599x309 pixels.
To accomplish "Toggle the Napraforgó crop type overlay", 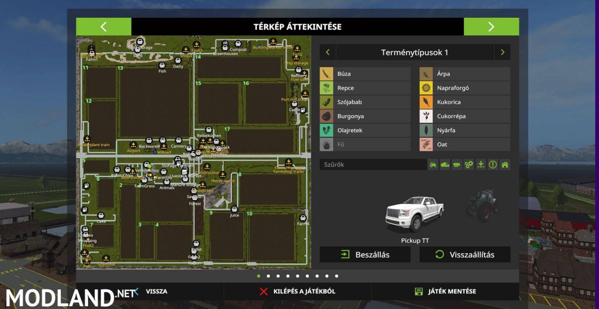I will pos(465,88).
